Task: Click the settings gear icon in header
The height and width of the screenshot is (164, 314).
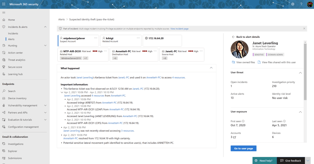Action: tap(293, 4)
